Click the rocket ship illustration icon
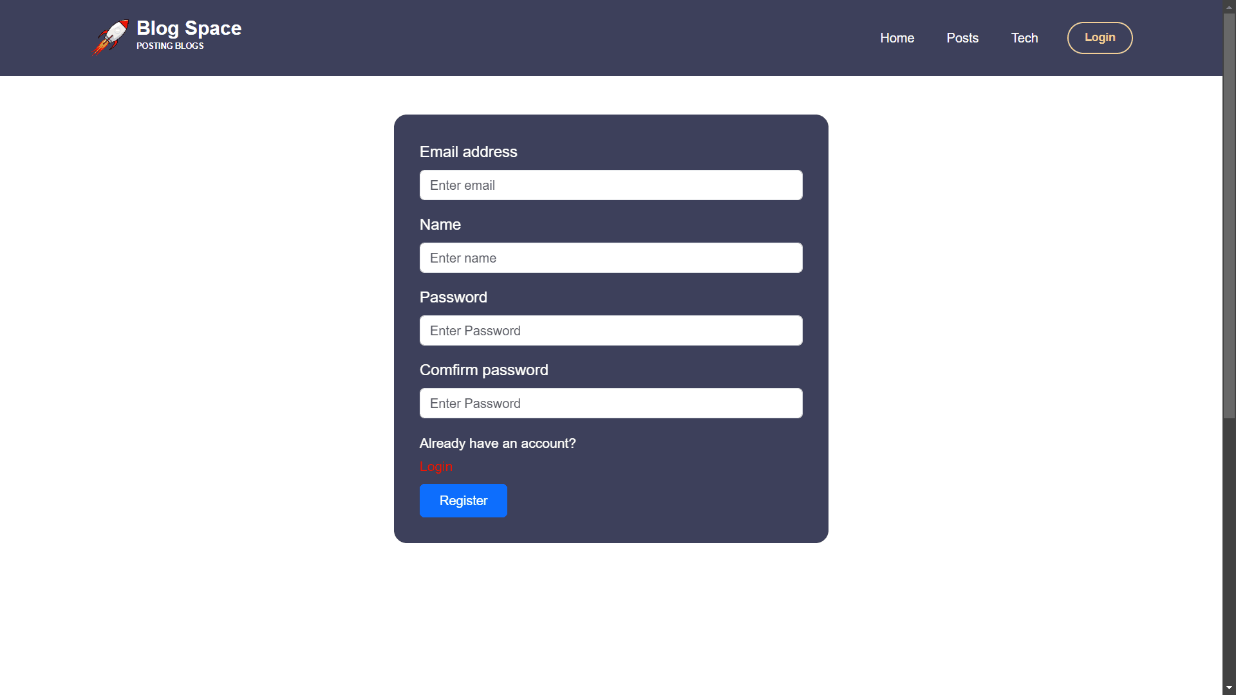Viewport: 1236px width, 695px height. coord(109,37)
